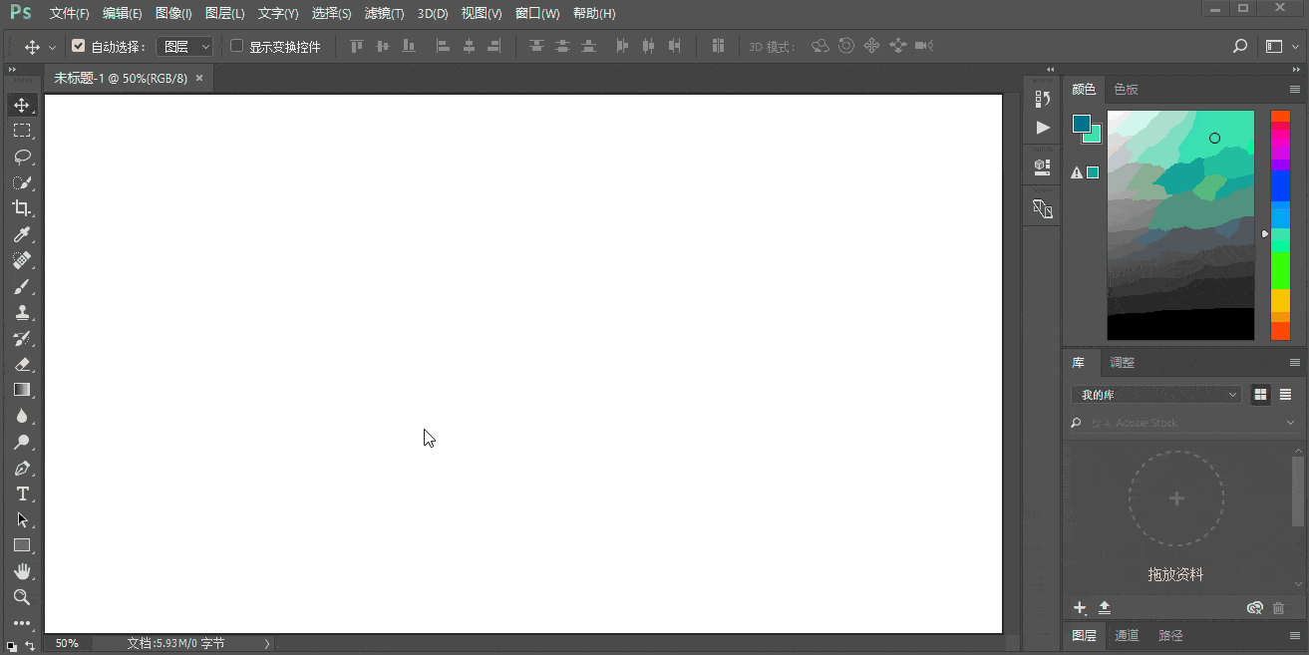Open the 图像(I) menu
Screen dimensions: 1309x655
(x=173, y=14)
